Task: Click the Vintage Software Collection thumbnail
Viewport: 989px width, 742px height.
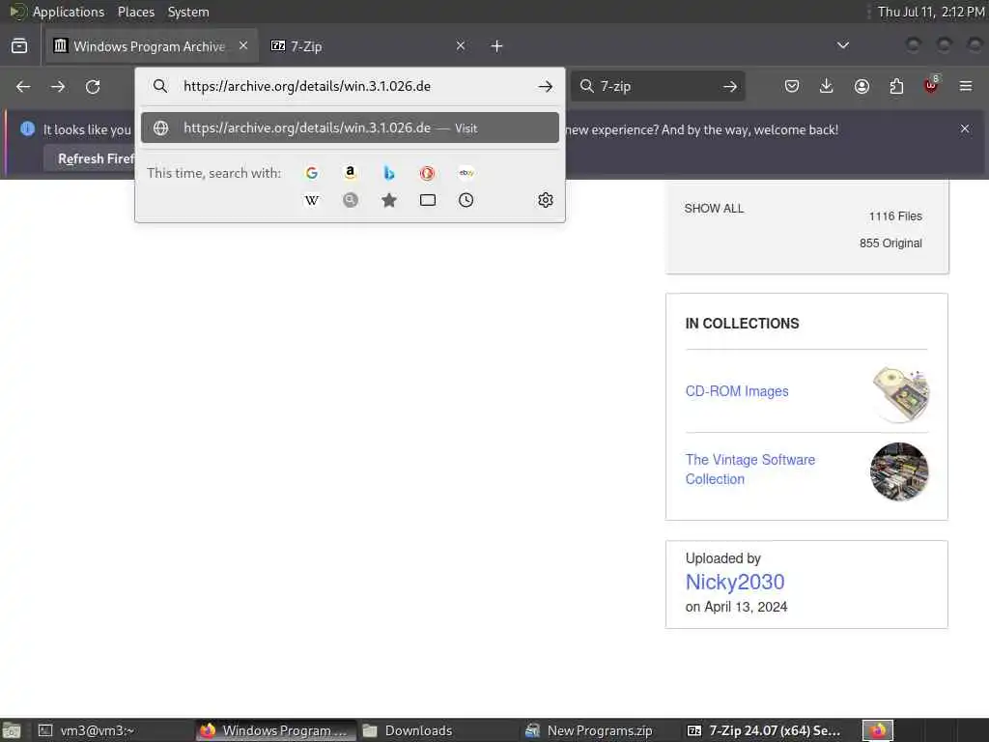Action: click(x=899, y=471)
